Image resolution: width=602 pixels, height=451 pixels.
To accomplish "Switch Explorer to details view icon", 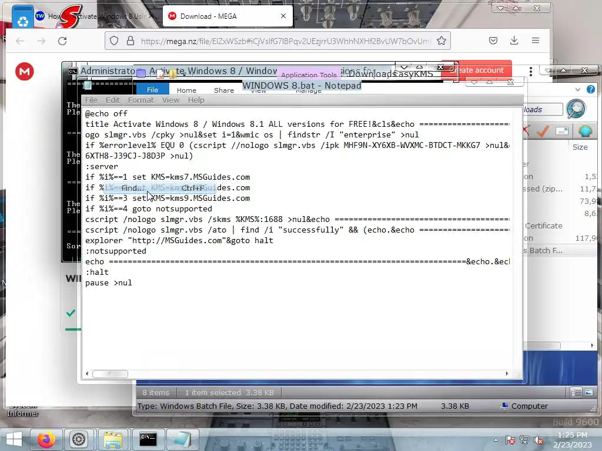I will coord(576,392).
